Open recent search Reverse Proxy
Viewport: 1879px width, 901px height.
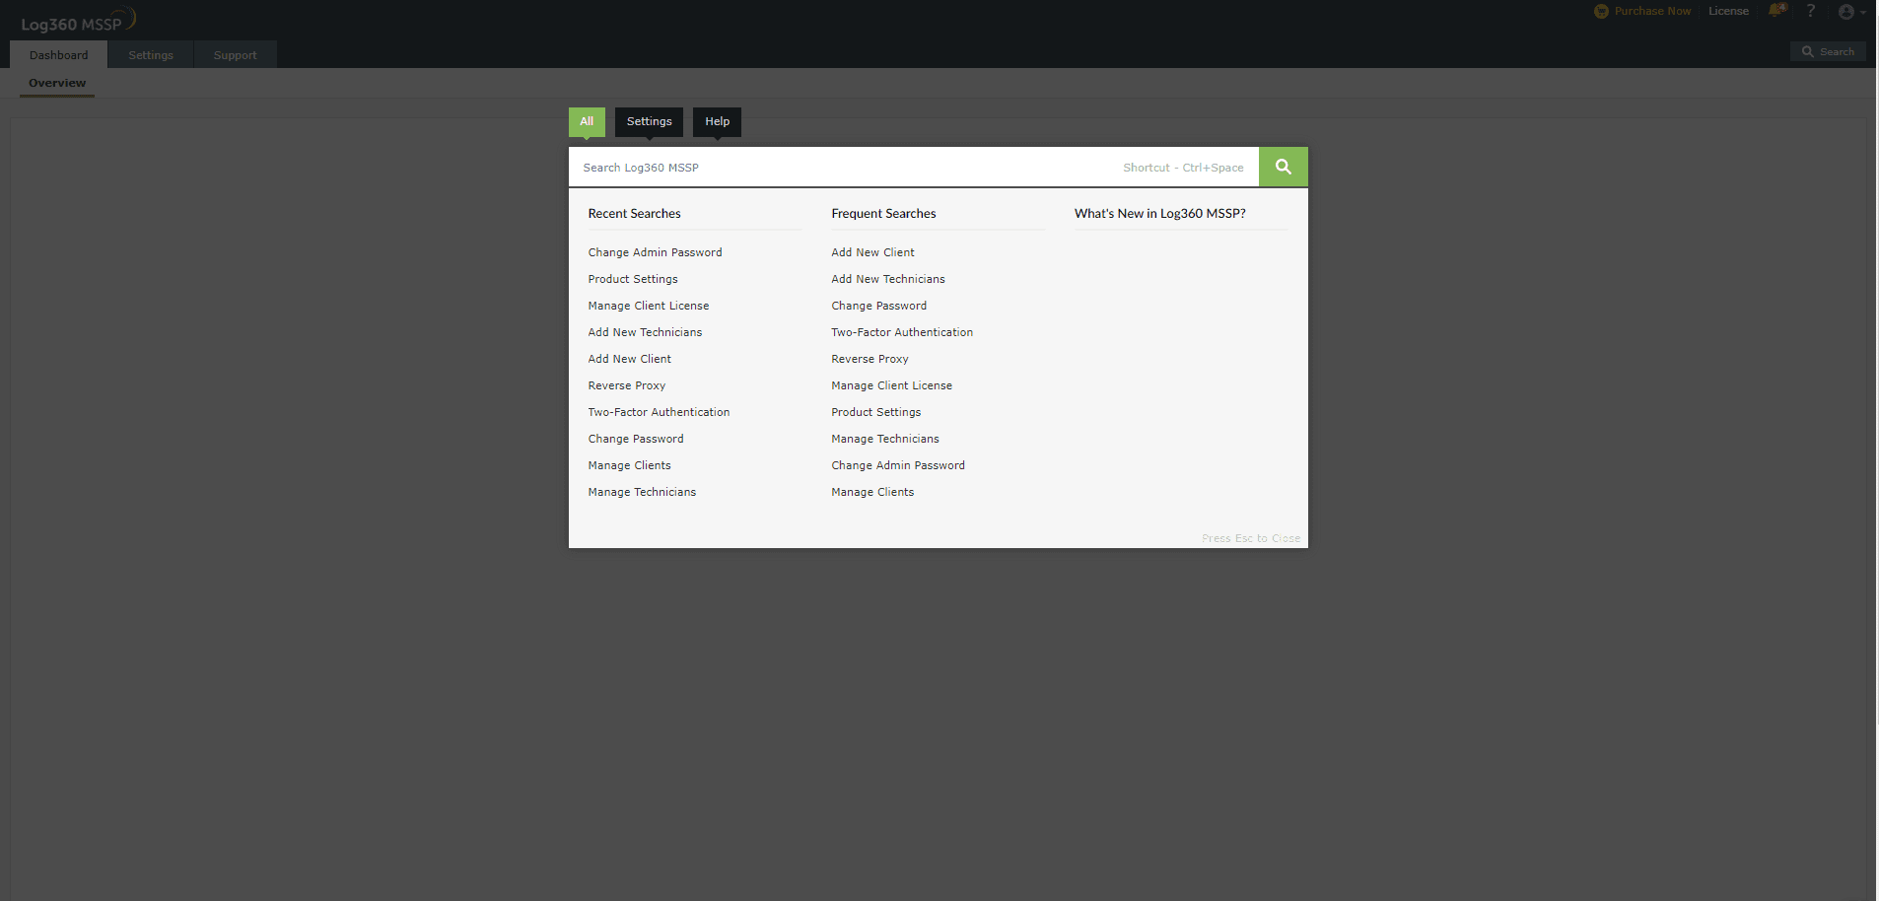[627, 385]
